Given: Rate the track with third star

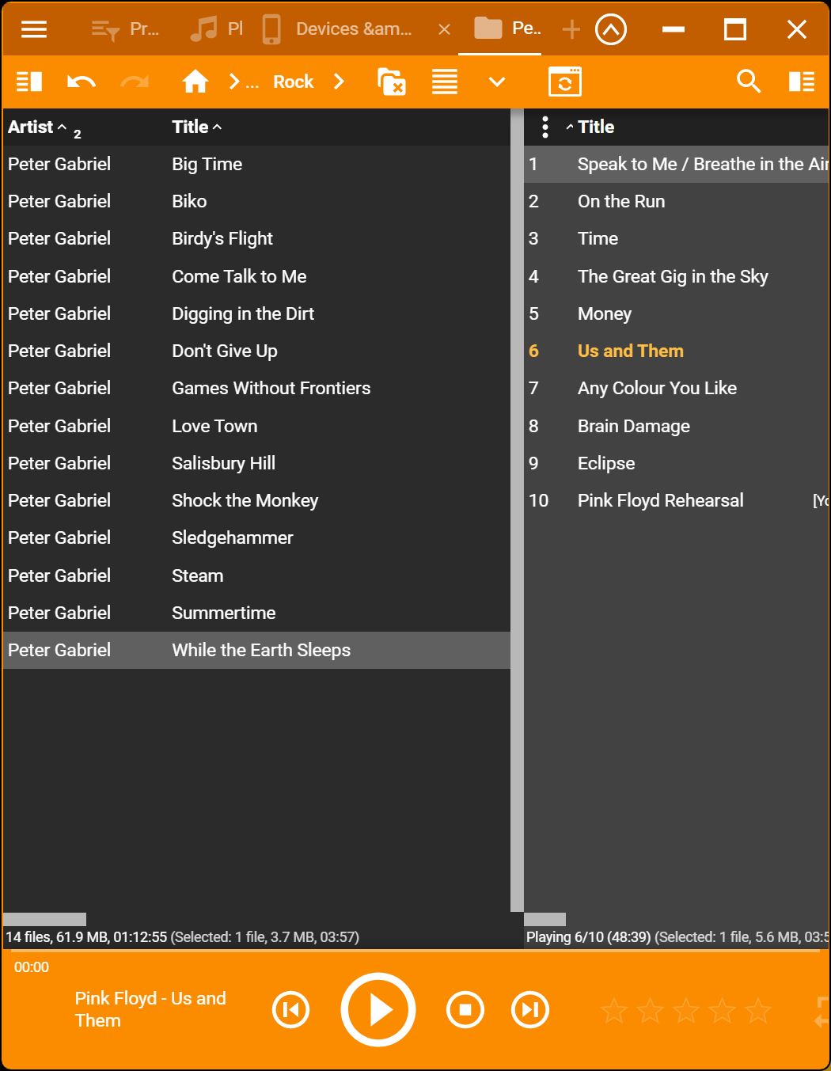Looking at the screenshot, I should coord(685,1010).
